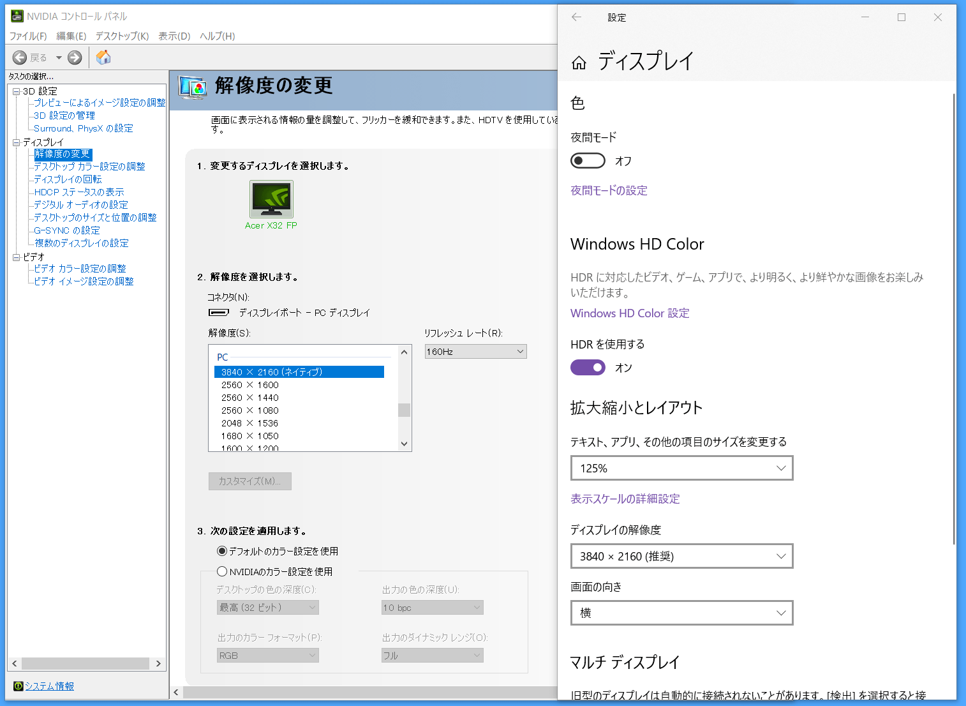Select default color settings radio button

click(x=222, y=551)
